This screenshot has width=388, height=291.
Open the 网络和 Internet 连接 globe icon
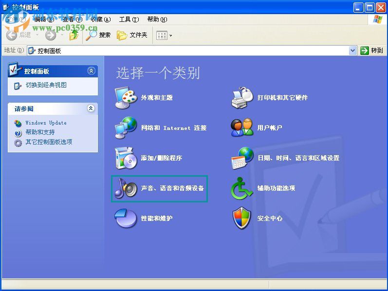click(x=126, y=127)
